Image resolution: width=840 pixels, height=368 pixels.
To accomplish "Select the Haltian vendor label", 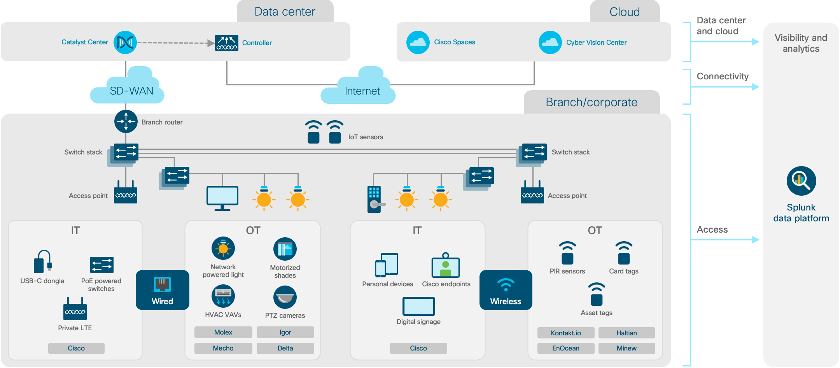I will click(627, 333).
